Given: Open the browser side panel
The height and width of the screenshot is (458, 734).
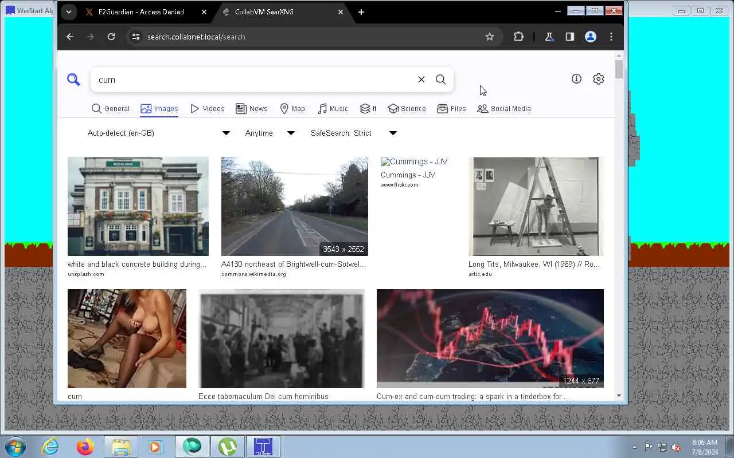Looking at the screenshot, I should pos(569,37).
